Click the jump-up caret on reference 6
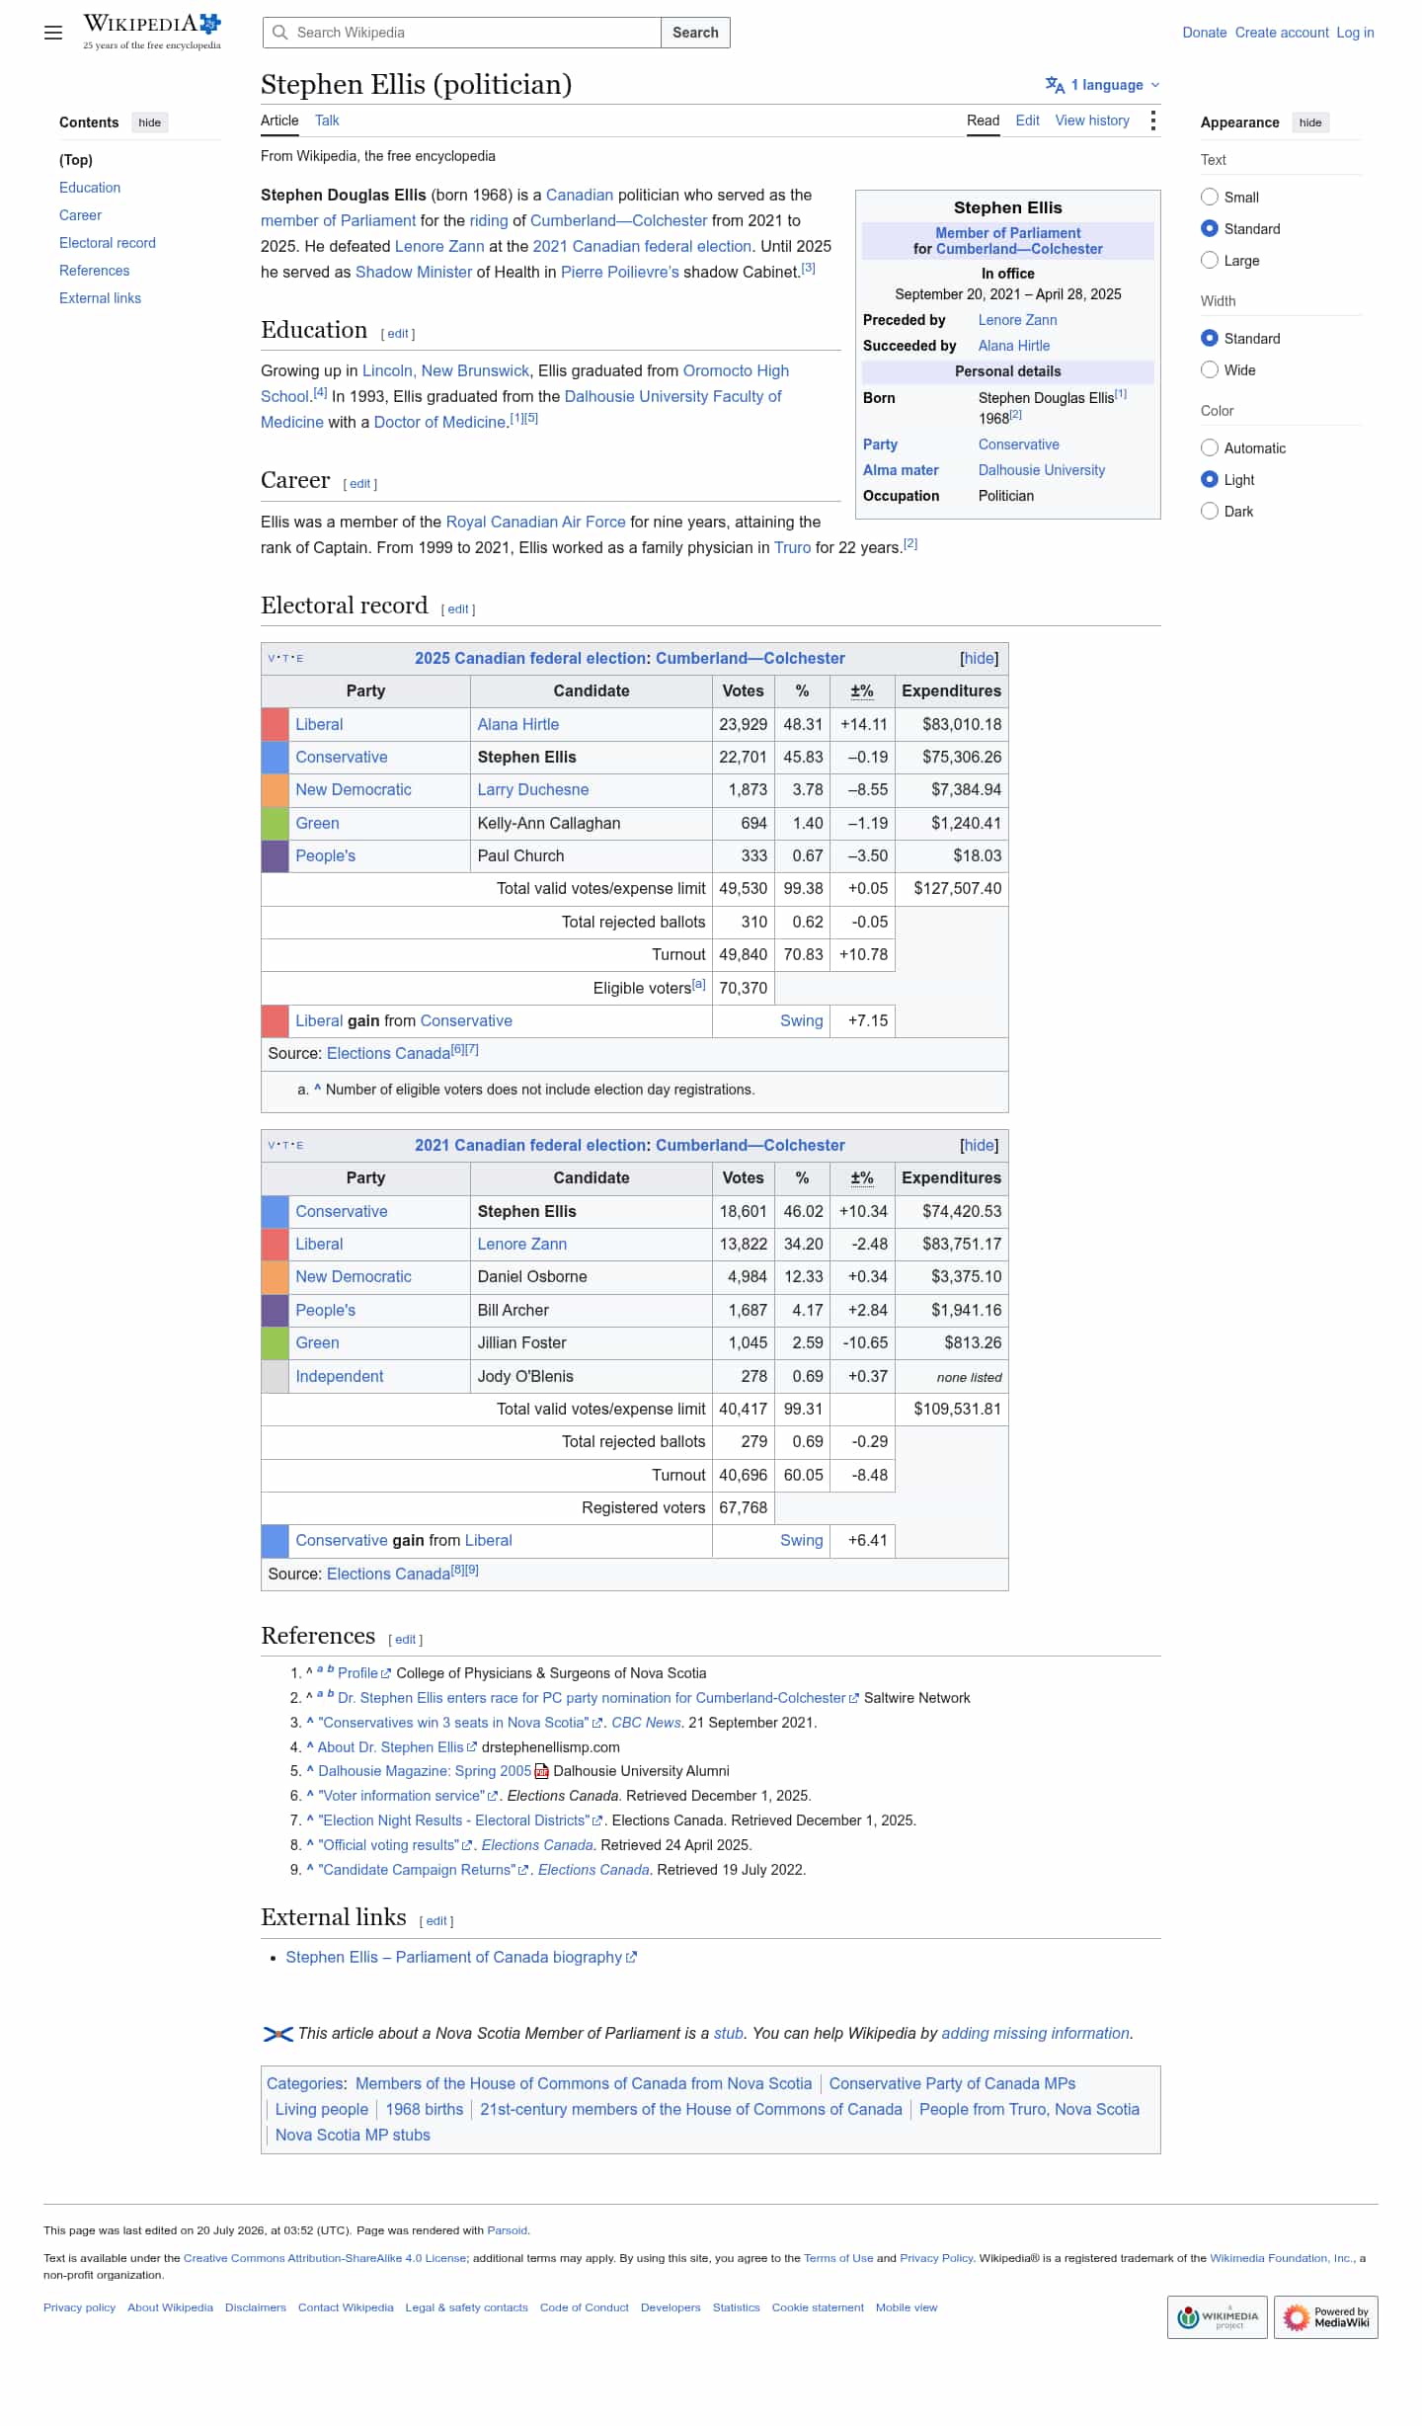Screen dimensions: 1422x2426 310,1795
